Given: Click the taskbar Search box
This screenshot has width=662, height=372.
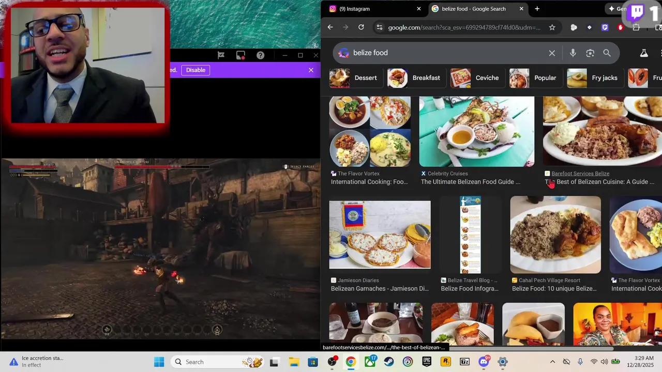Looking at the screenshot, I should tap(218, 362).
